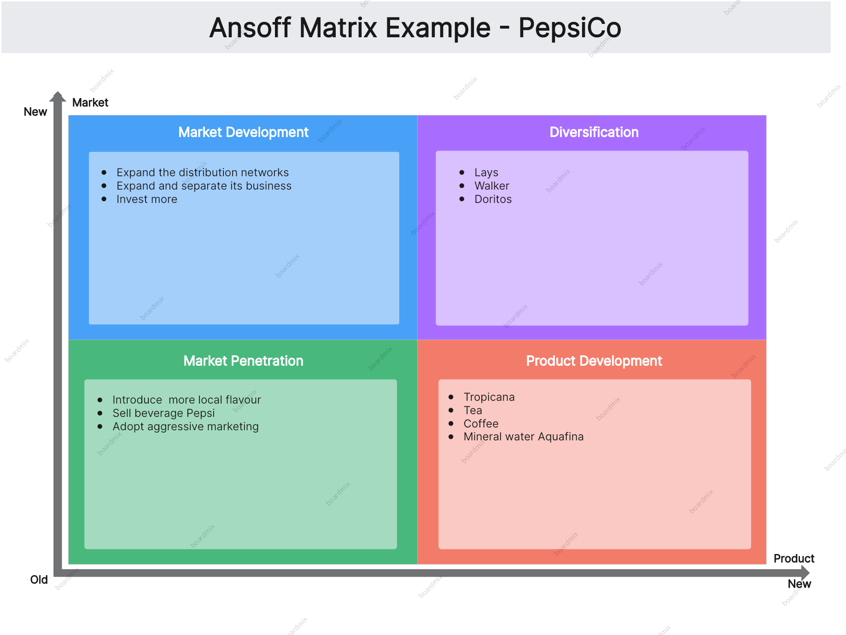
Task: Select the 'Walker' bullet item
Action: [x=492, y=186]
